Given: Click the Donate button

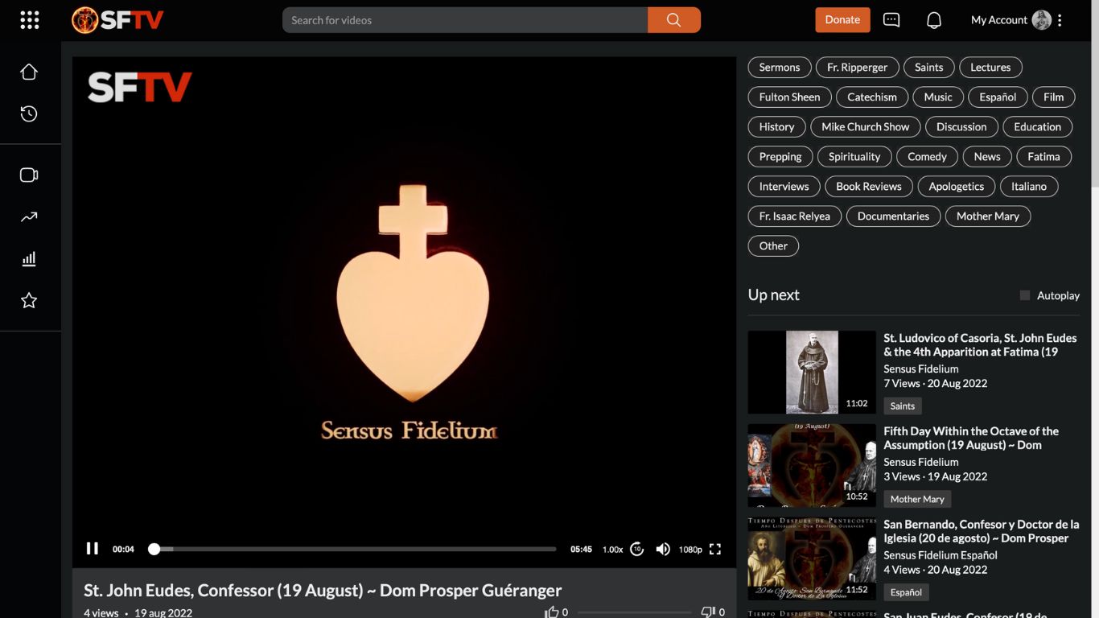Looking at the screenshot, I should [x=842, y=20].
